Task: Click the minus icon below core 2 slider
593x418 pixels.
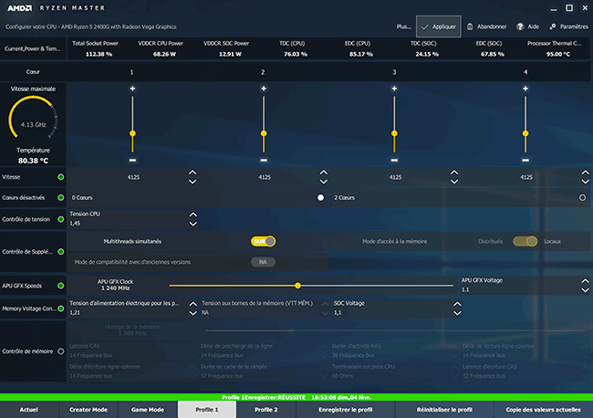Action: [x=264, y=158]
